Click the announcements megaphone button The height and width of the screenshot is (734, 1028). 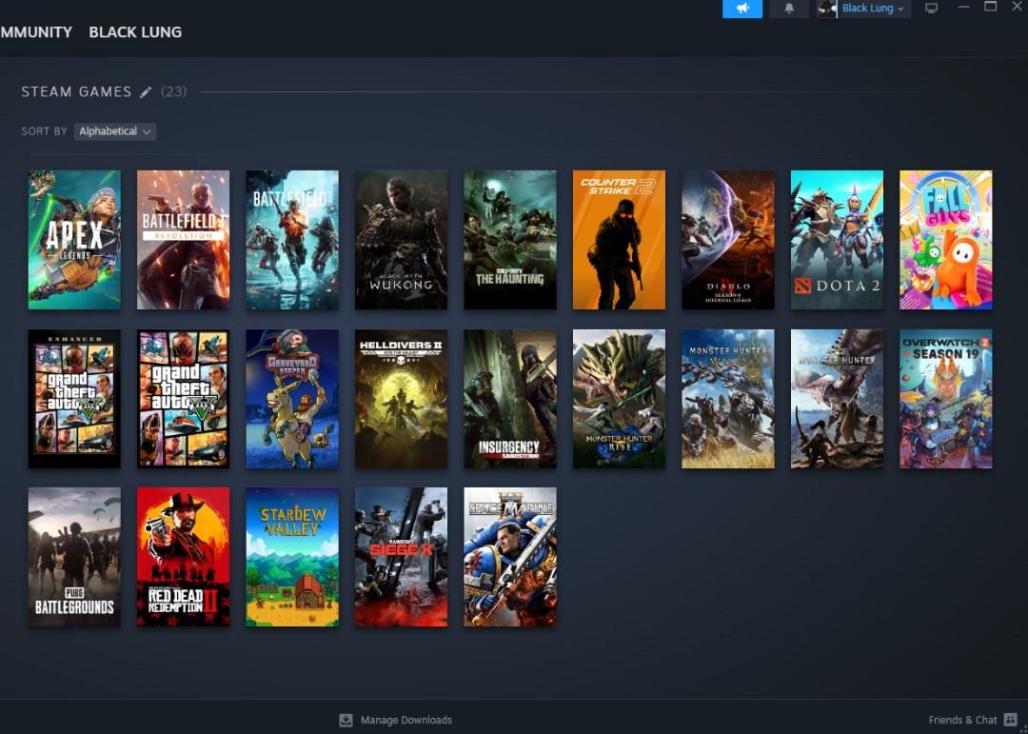coord(742,9)
